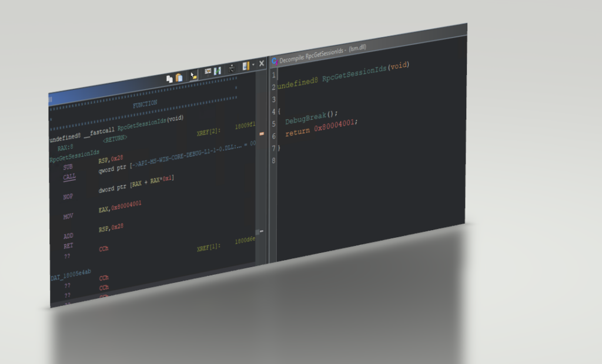Click the green diff view toolbar icon
This screenshot has height=364, width=602.
click(218, 69)
